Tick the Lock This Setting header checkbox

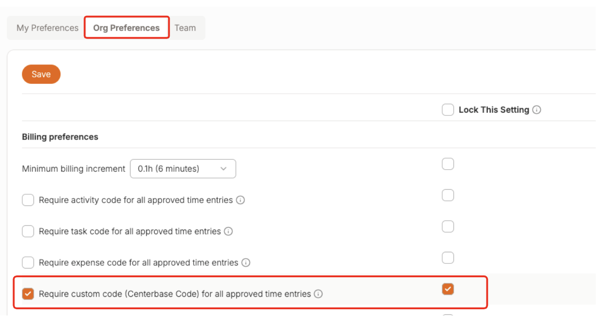[448, 110]
